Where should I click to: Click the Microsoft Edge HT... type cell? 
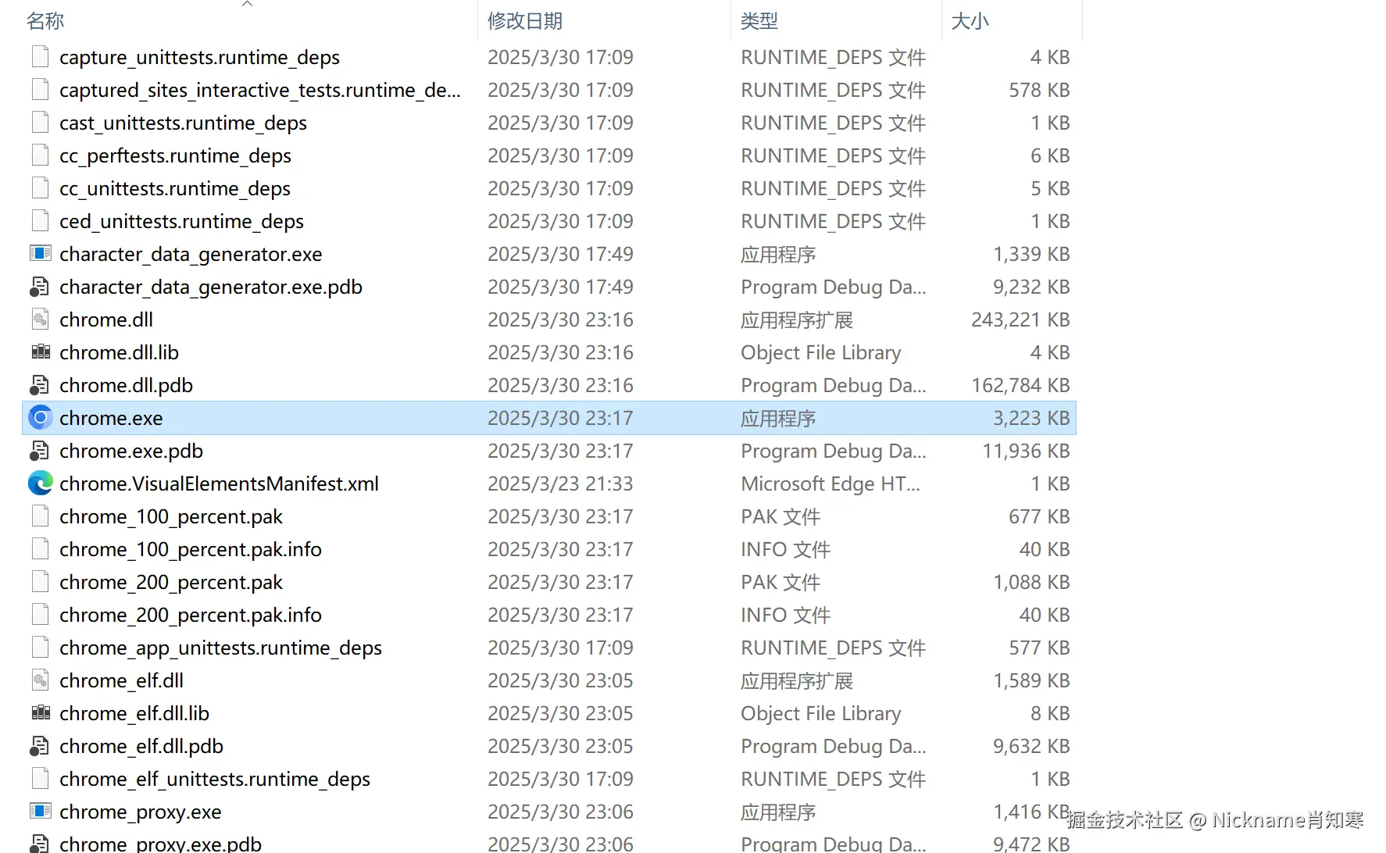[831, 484]
